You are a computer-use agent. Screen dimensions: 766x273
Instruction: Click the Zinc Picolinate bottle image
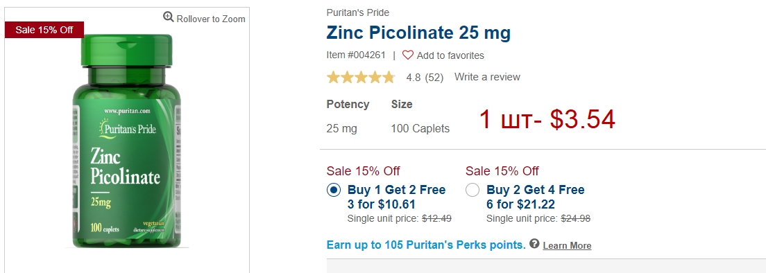point(127,141)
